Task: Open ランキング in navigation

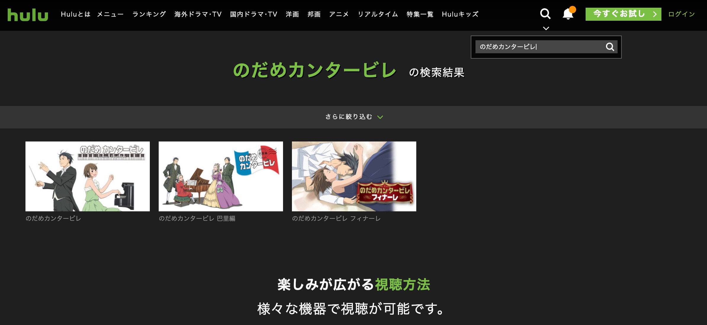Action: pyautogui.click(x=149, y=14)
